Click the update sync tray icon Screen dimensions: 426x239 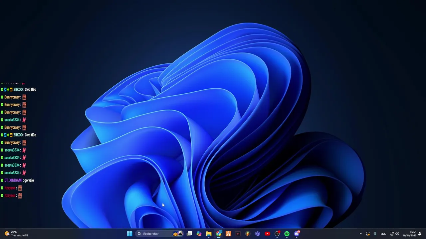tap(368, 234)
